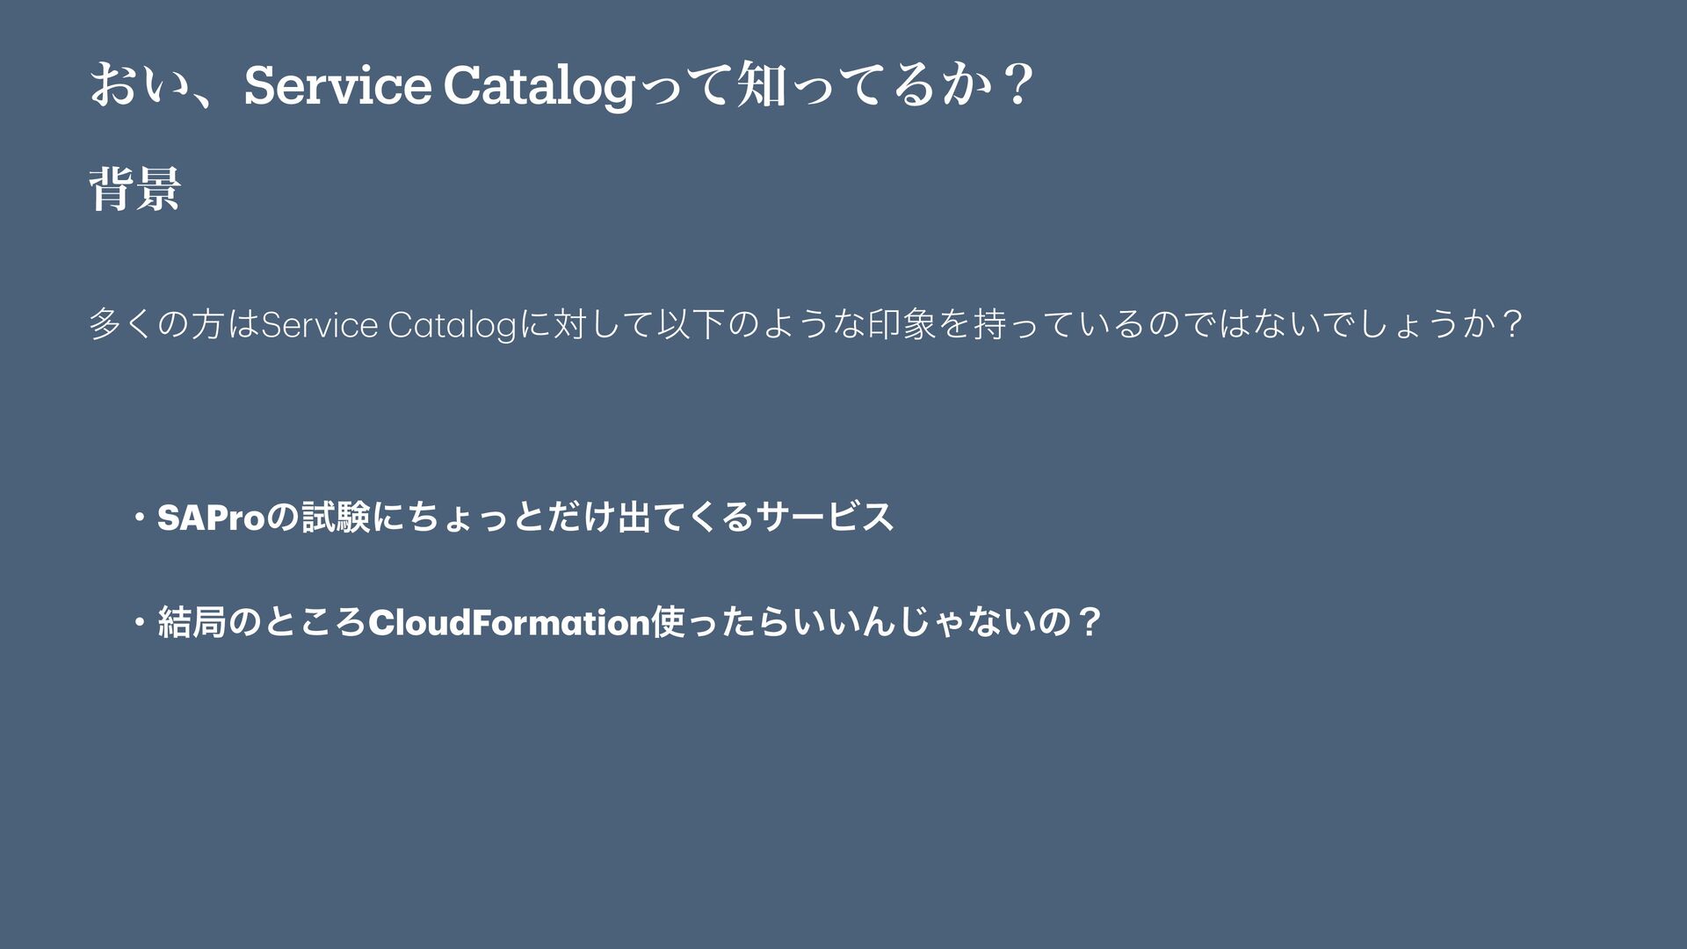Click the bullet dot before 結局
The width and height of the screenshot is (1687, 949).
(139, 623)
